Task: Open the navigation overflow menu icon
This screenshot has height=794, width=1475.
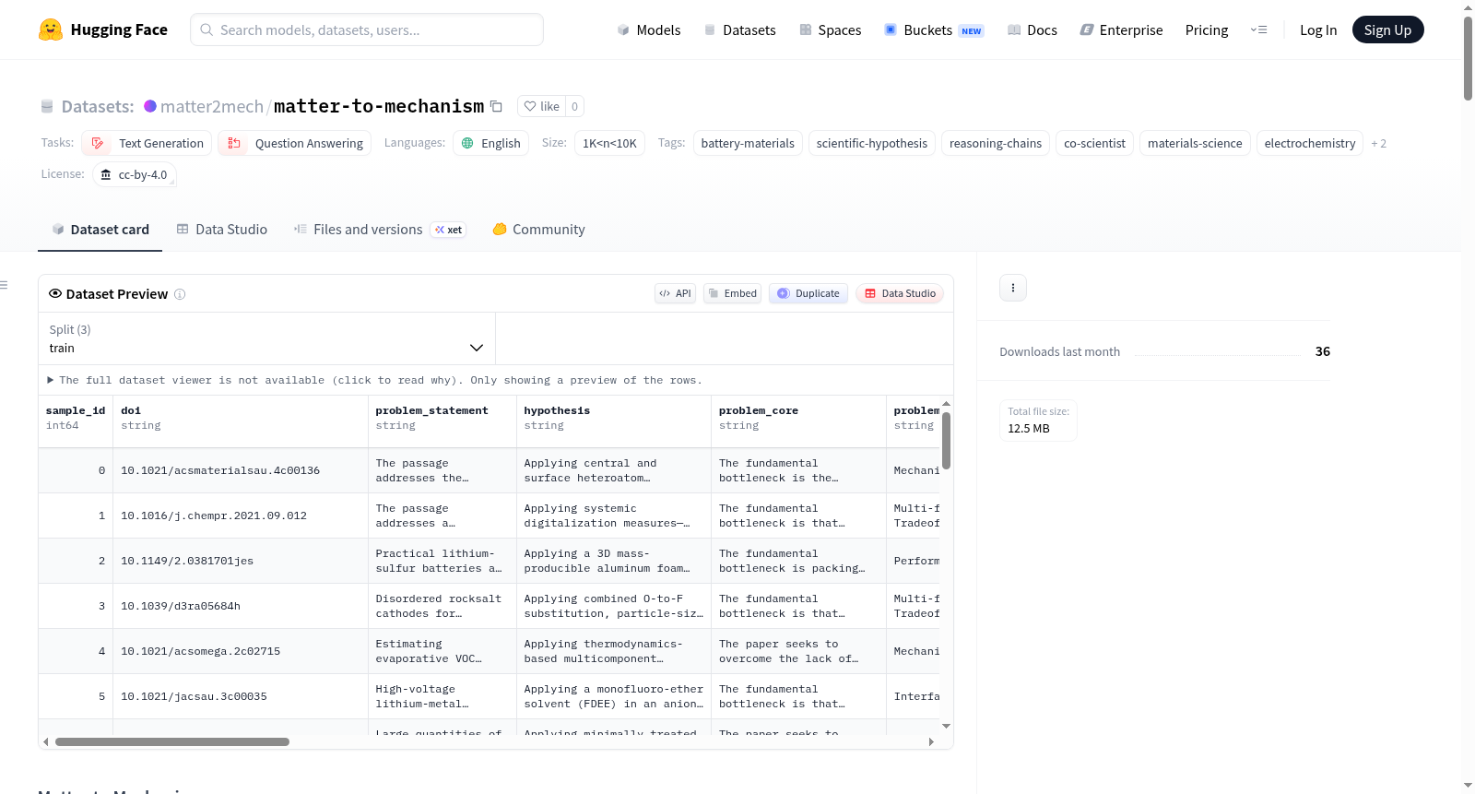Action: tap(1258, 30)
